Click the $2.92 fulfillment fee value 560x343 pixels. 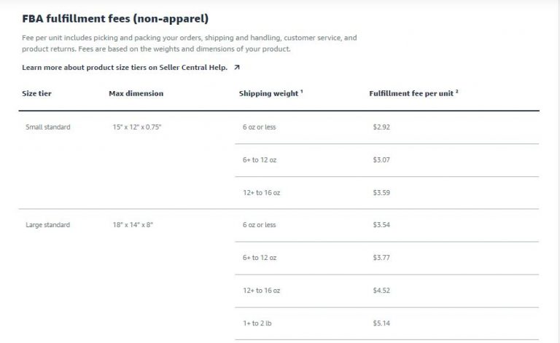click(381, 127)
